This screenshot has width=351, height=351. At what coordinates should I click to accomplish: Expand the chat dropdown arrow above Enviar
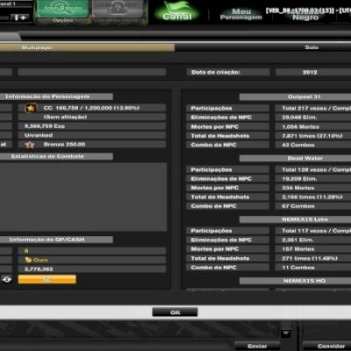tap(286, 333)
